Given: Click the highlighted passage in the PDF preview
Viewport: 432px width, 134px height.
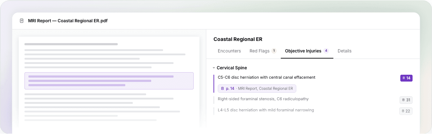Looking at the screenshot, I should pyautogui.click(x=109, y=81).
